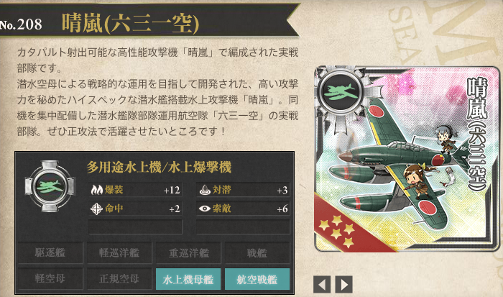This screenshot has width=503, height=297.
Task: Click the 索敵 eye icon
Action: [x=205, y=209]
